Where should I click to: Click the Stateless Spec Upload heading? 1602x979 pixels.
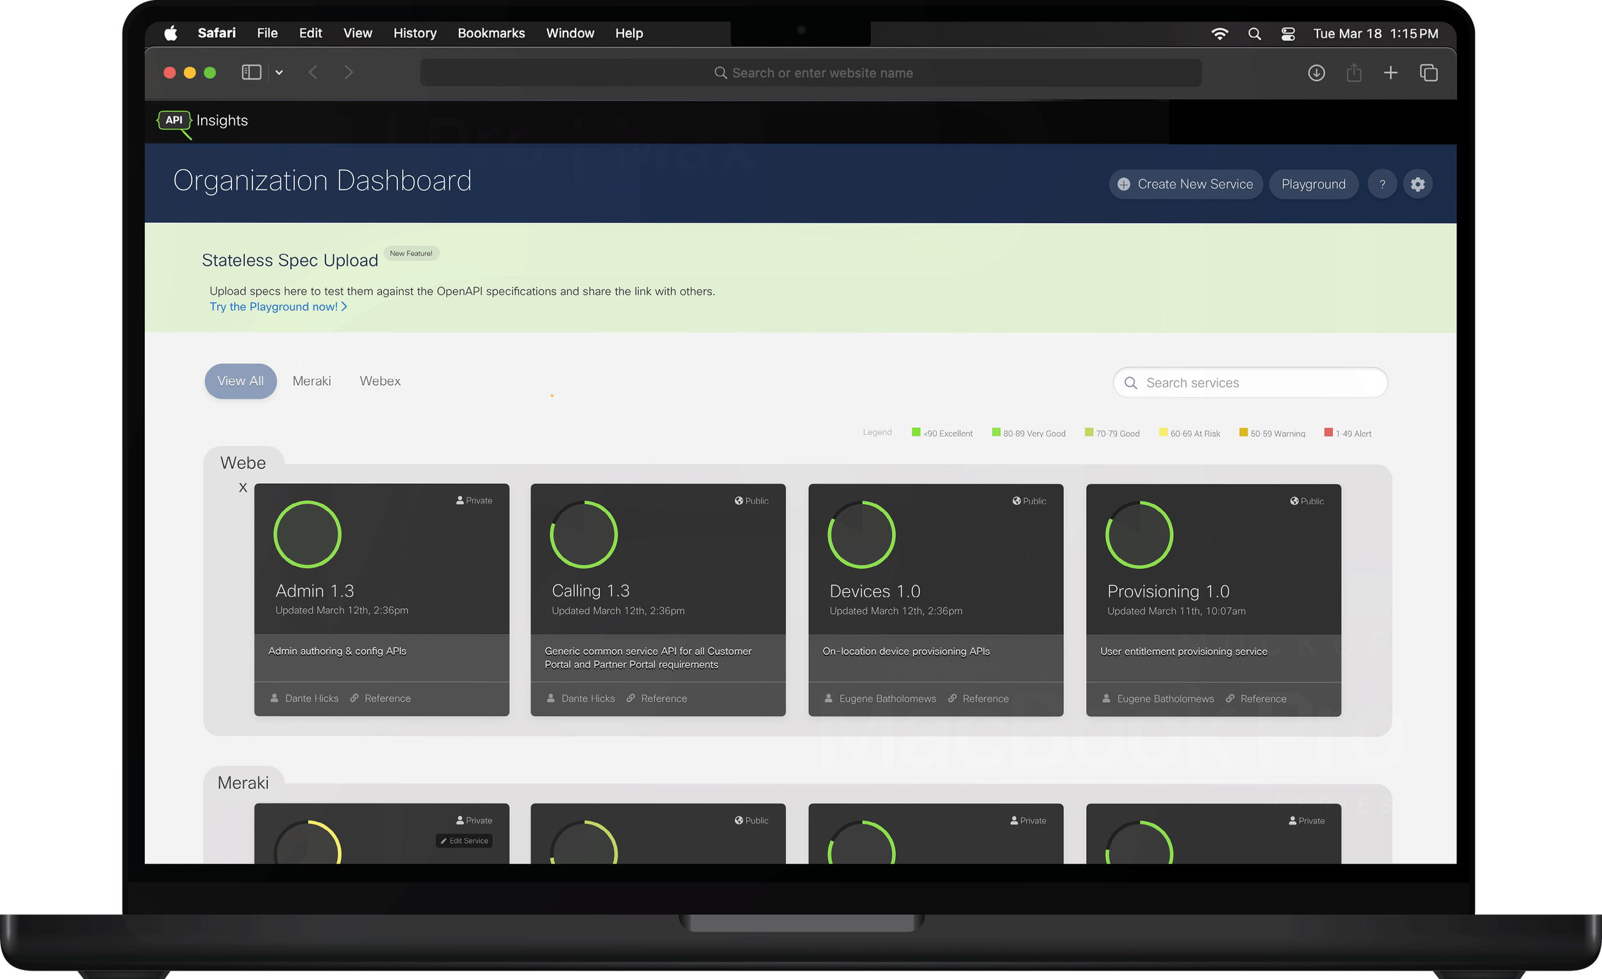click(290, 261)
